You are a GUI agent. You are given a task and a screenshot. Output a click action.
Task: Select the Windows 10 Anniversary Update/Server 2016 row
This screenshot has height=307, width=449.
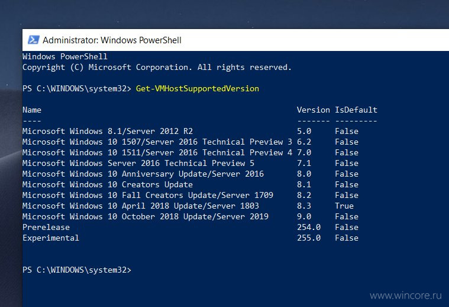pos(190,174)
